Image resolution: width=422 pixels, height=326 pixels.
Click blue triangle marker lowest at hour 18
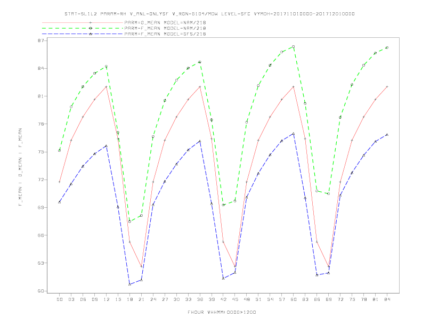coord(129,284)
